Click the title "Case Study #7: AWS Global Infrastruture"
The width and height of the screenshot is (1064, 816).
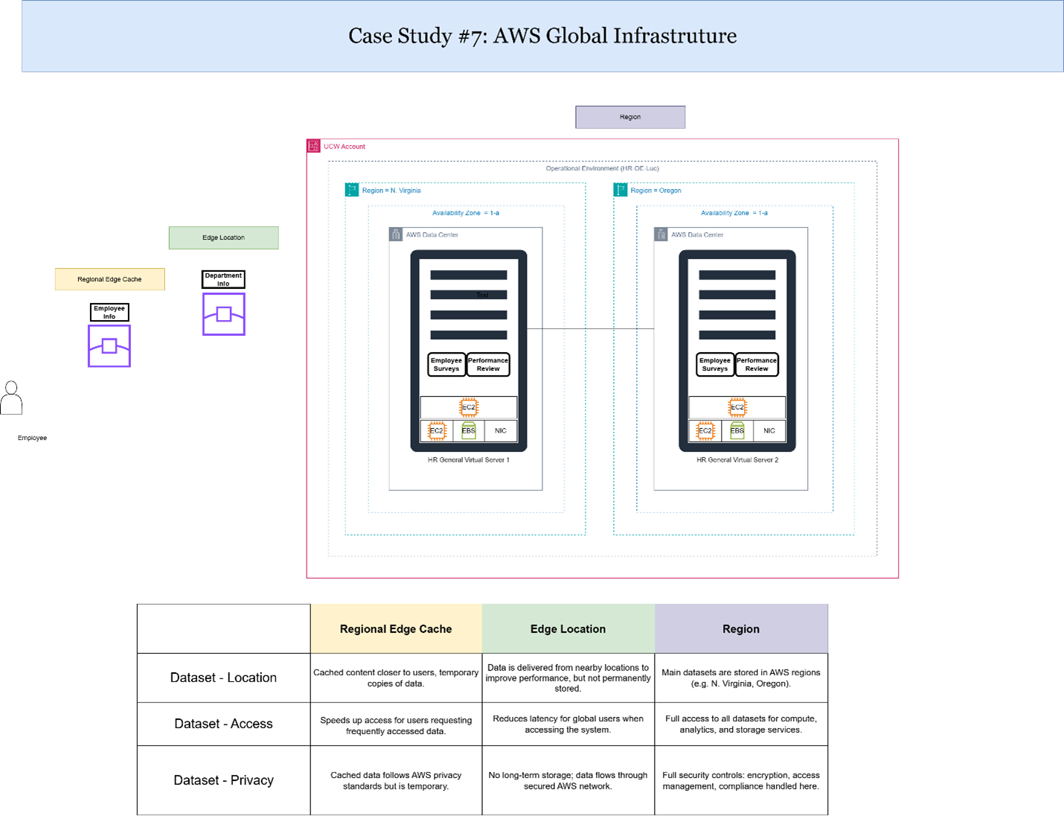[x=542, y=36]
